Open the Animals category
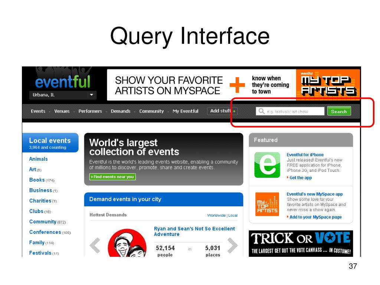This screenshot has width=380, height=285. (38, 159)
